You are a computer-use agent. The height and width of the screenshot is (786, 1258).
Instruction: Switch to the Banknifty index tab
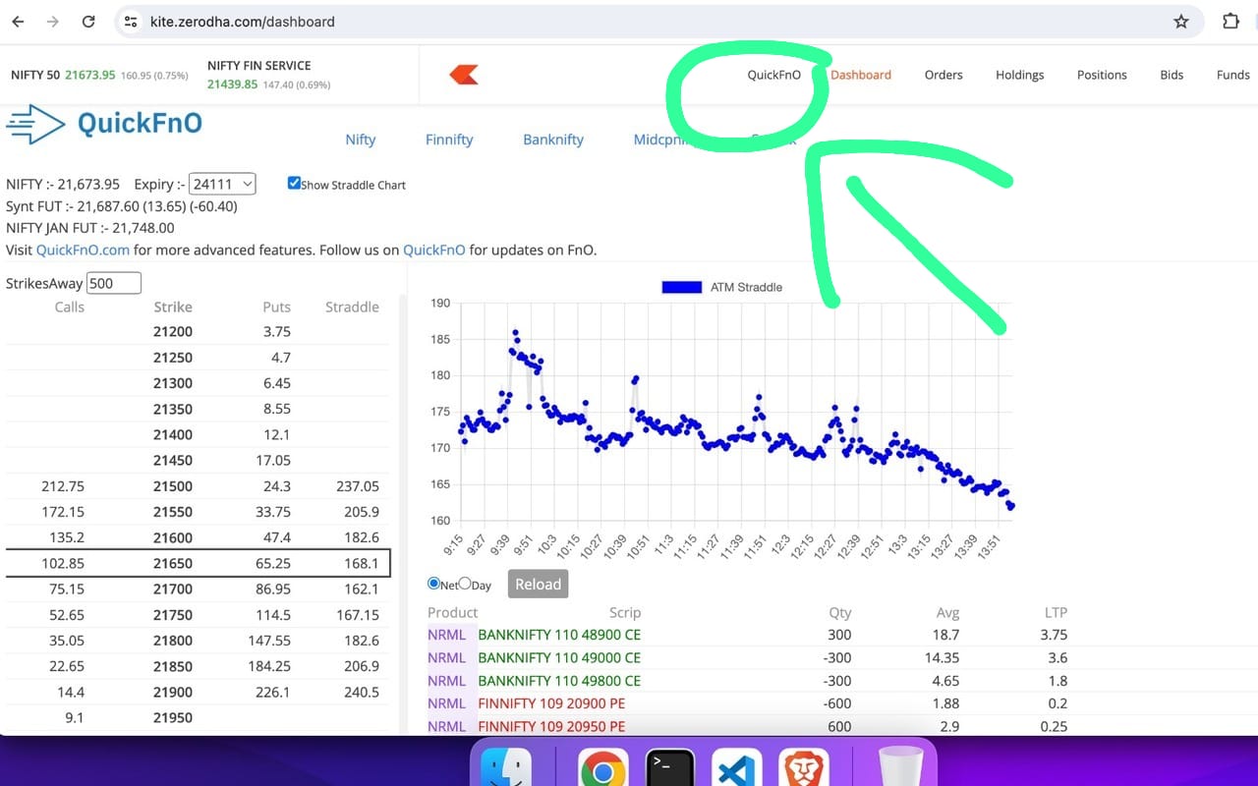553,140
